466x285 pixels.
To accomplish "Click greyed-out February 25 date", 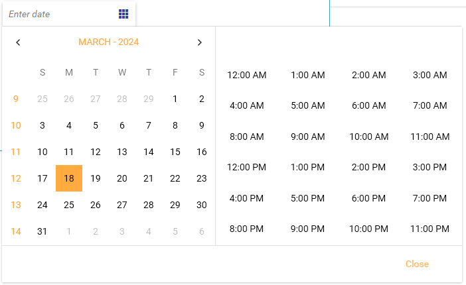I will tap(42, 99).
